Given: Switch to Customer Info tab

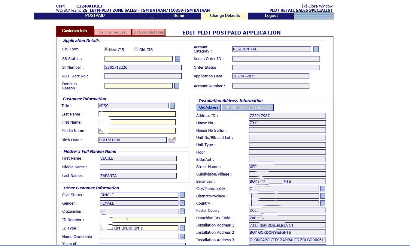Looking at the screenshot, I should [x=75, y=31].
